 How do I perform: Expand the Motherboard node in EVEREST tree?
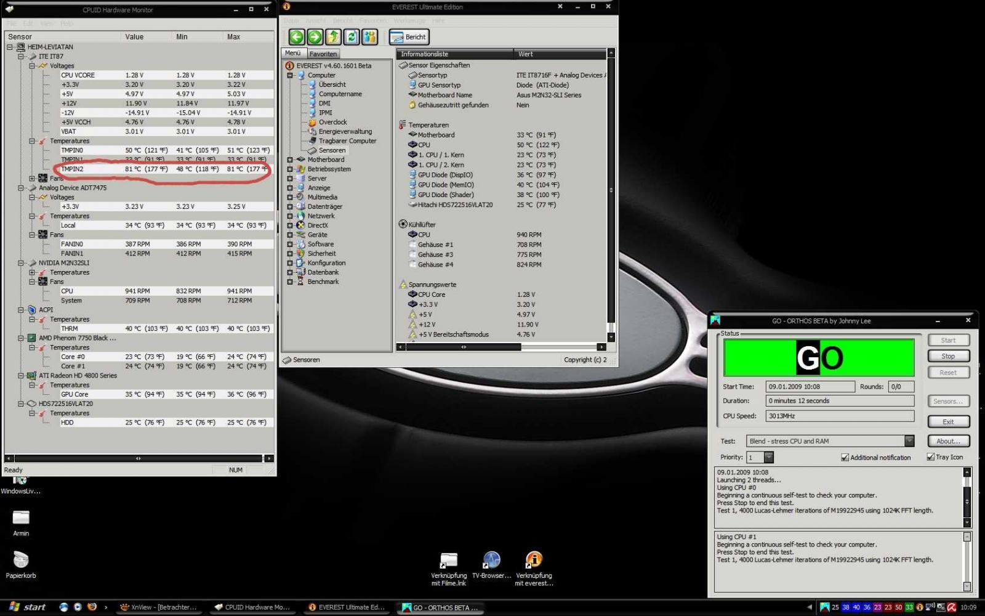290,160
